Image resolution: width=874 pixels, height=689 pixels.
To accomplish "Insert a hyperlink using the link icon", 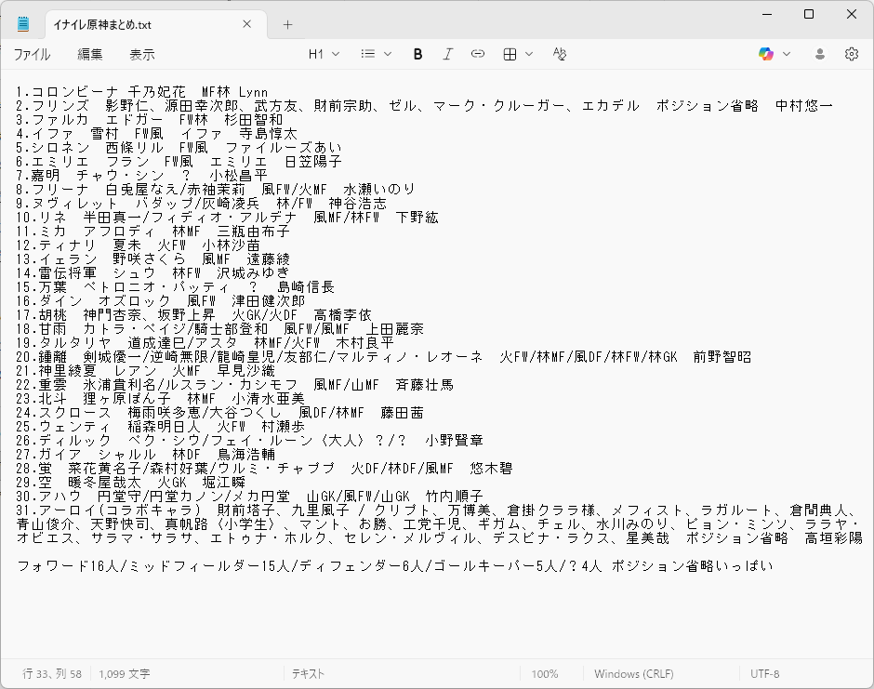I will click(478, 54).
